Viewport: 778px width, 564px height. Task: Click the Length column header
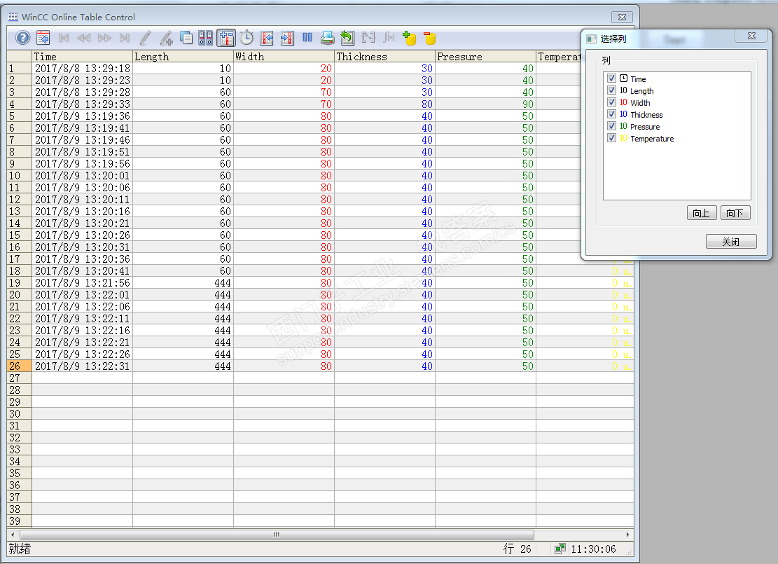[x=183, y=57]
